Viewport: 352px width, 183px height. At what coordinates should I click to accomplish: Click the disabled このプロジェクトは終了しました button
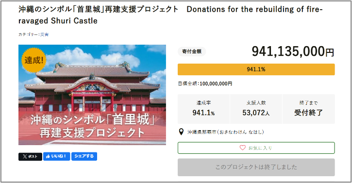(x=256, y=167)
